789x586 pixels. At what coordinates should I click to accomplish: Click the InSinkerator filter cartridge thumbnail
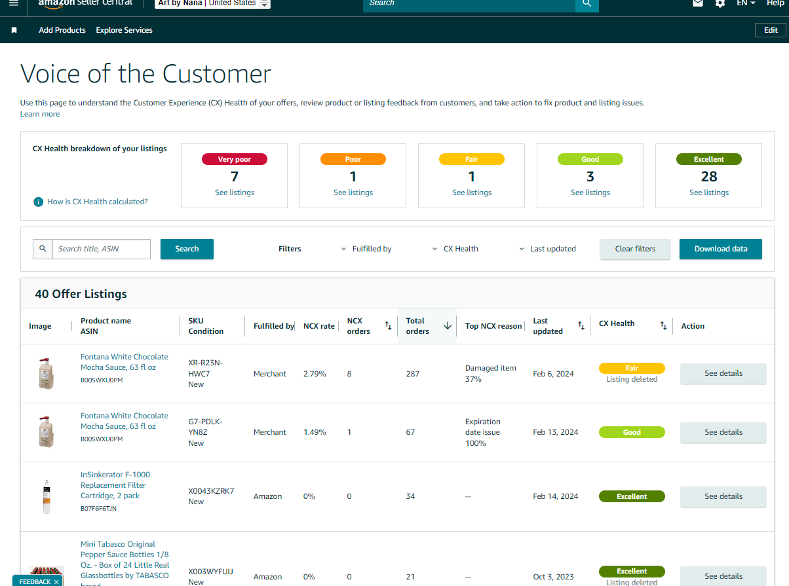pyautogui.click(x=46, y=496)
